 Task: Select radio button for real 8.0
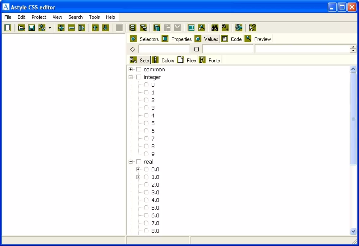pos(146,231)
